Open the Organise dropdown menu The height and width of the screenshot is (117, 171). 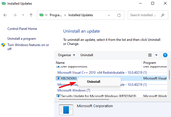66,55
